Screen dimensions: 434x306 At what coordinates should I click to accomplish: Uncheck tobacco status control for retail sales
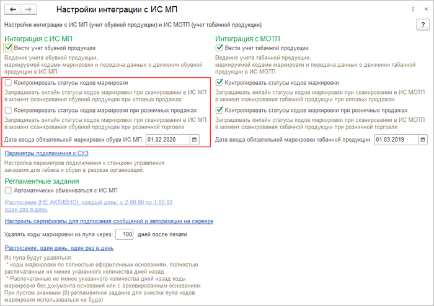pyautogui.click(x=219, y=110)
